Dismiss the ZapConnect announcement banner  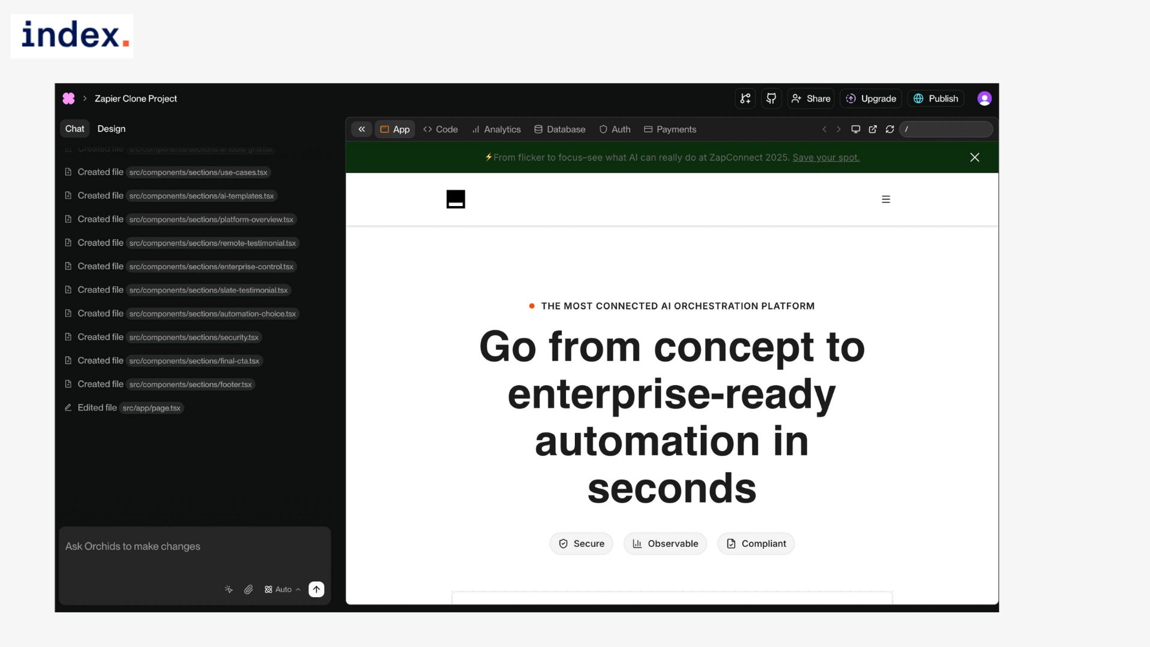(x=975, y=158)
